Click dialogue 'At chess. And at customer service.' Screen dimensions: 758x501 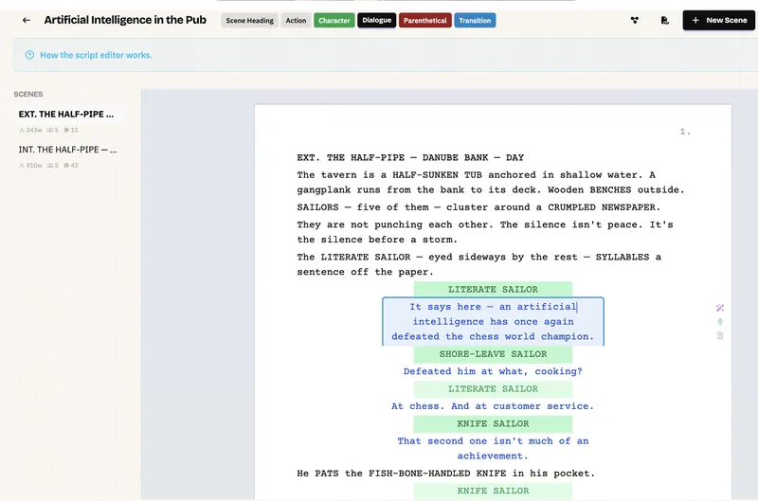tap(493, 406)
